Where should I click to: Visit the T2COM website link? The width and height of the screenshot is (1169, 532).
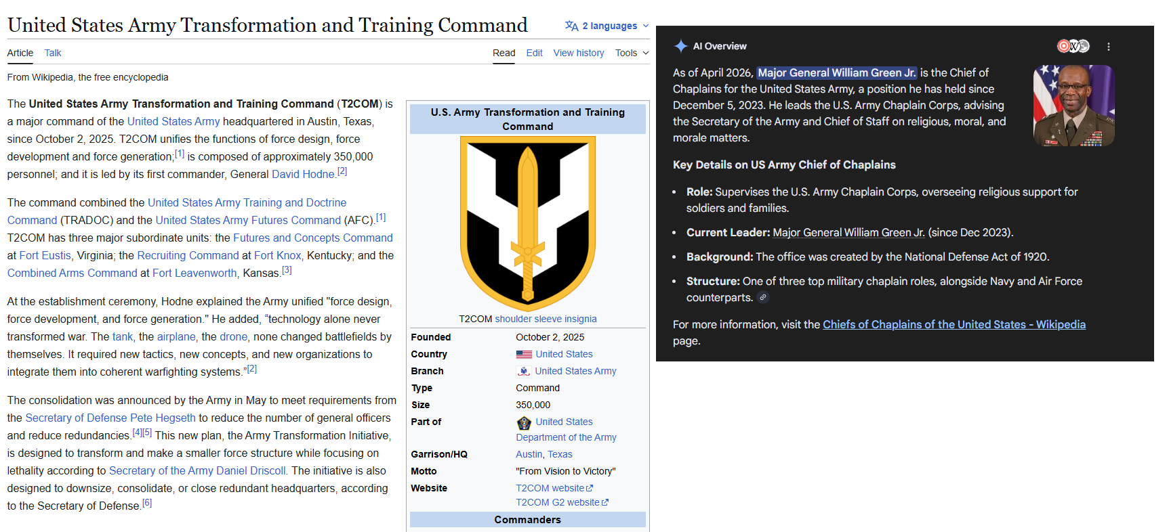pyautogui.click(x=550, y=488)
